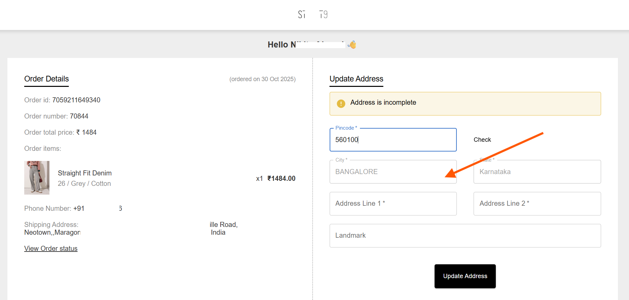Click the City field showing BANGALORE
This screenshot has width=629, height=300.
click(393, 172)
